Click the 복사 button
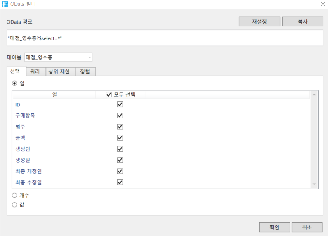This screenshot has width=328, height=236. click(302, 21)
